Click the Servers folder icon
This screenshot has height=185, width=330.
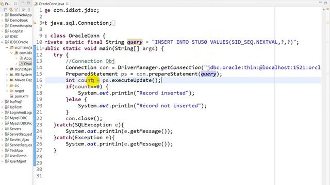7,129
